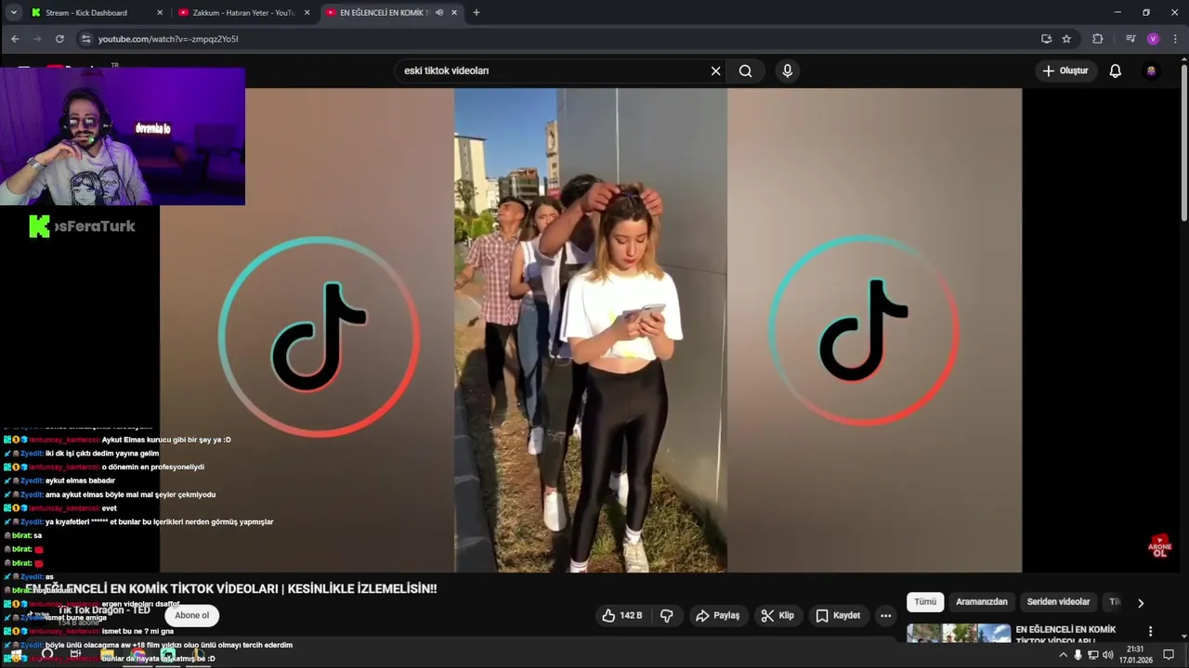Clear the search box with the X
Screen dimensions: 1189x668
(x=715, y=71)
